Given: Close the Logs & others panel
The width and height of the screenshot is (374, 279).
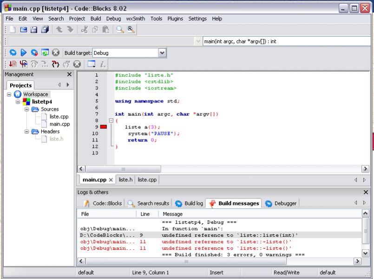Looking at the screenshot, I should pyautogui.click(x=366, y=192).
